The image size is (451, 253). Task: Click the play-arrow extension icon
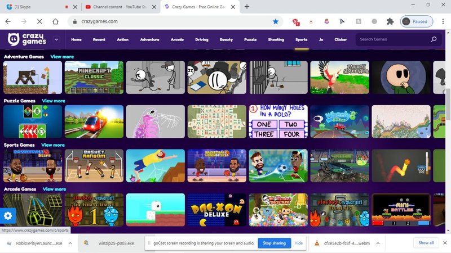tap(342, 21)
